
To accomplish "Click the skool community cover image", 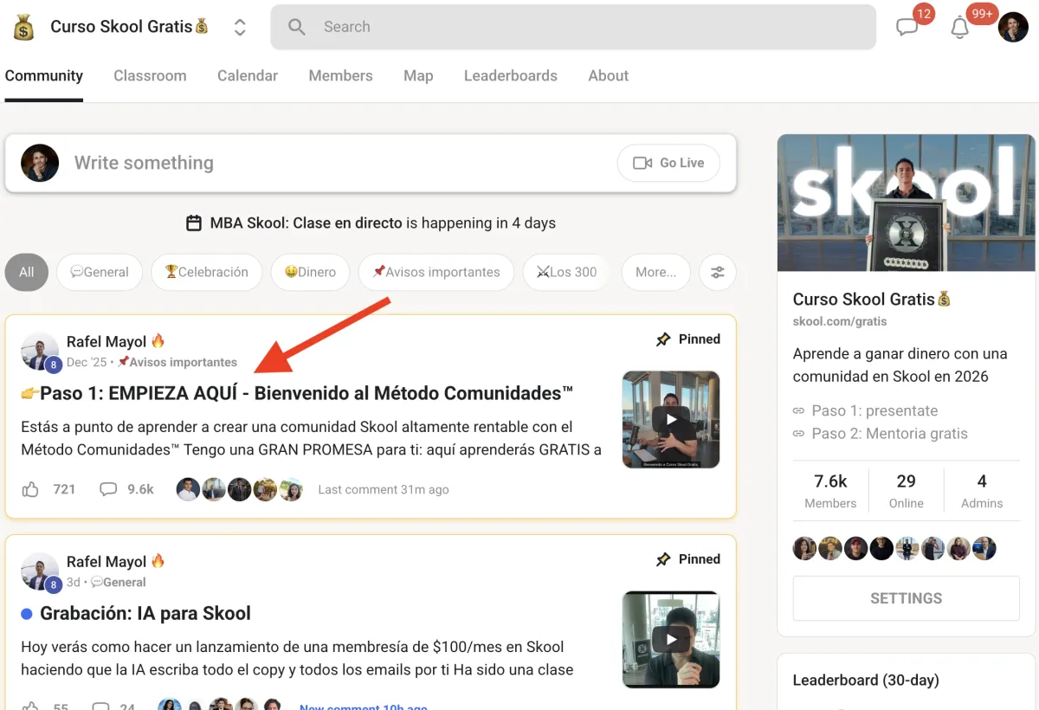I will point(907,203).
